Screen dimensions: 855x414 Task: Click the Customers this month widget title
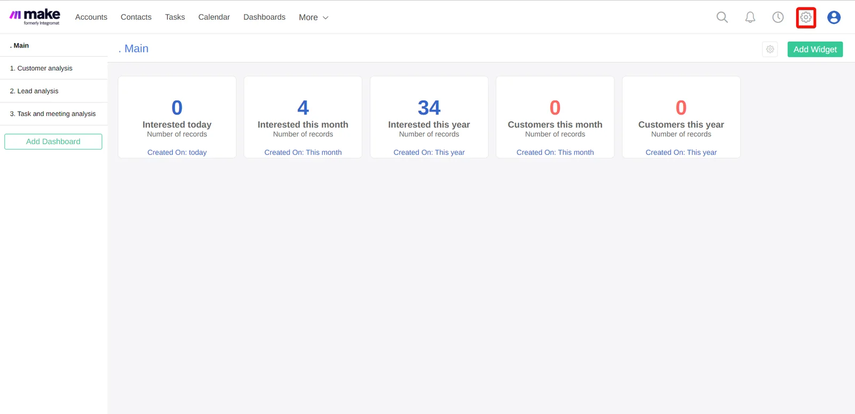click(555, 124)
